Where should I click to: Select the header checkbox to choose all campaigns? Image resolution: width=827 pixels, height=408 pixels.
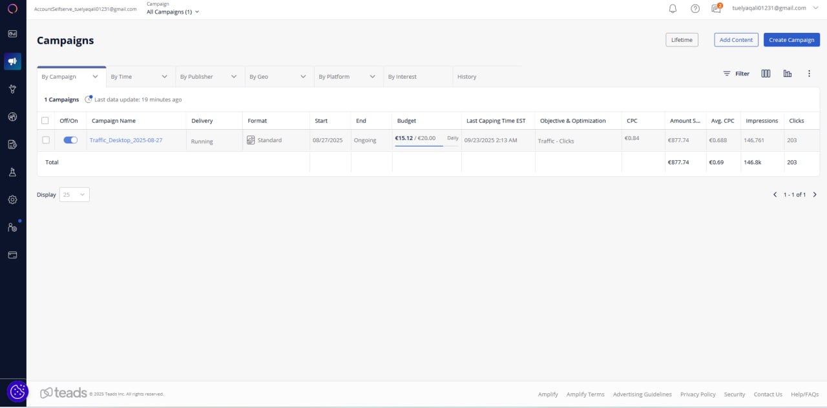pos(45,120)
